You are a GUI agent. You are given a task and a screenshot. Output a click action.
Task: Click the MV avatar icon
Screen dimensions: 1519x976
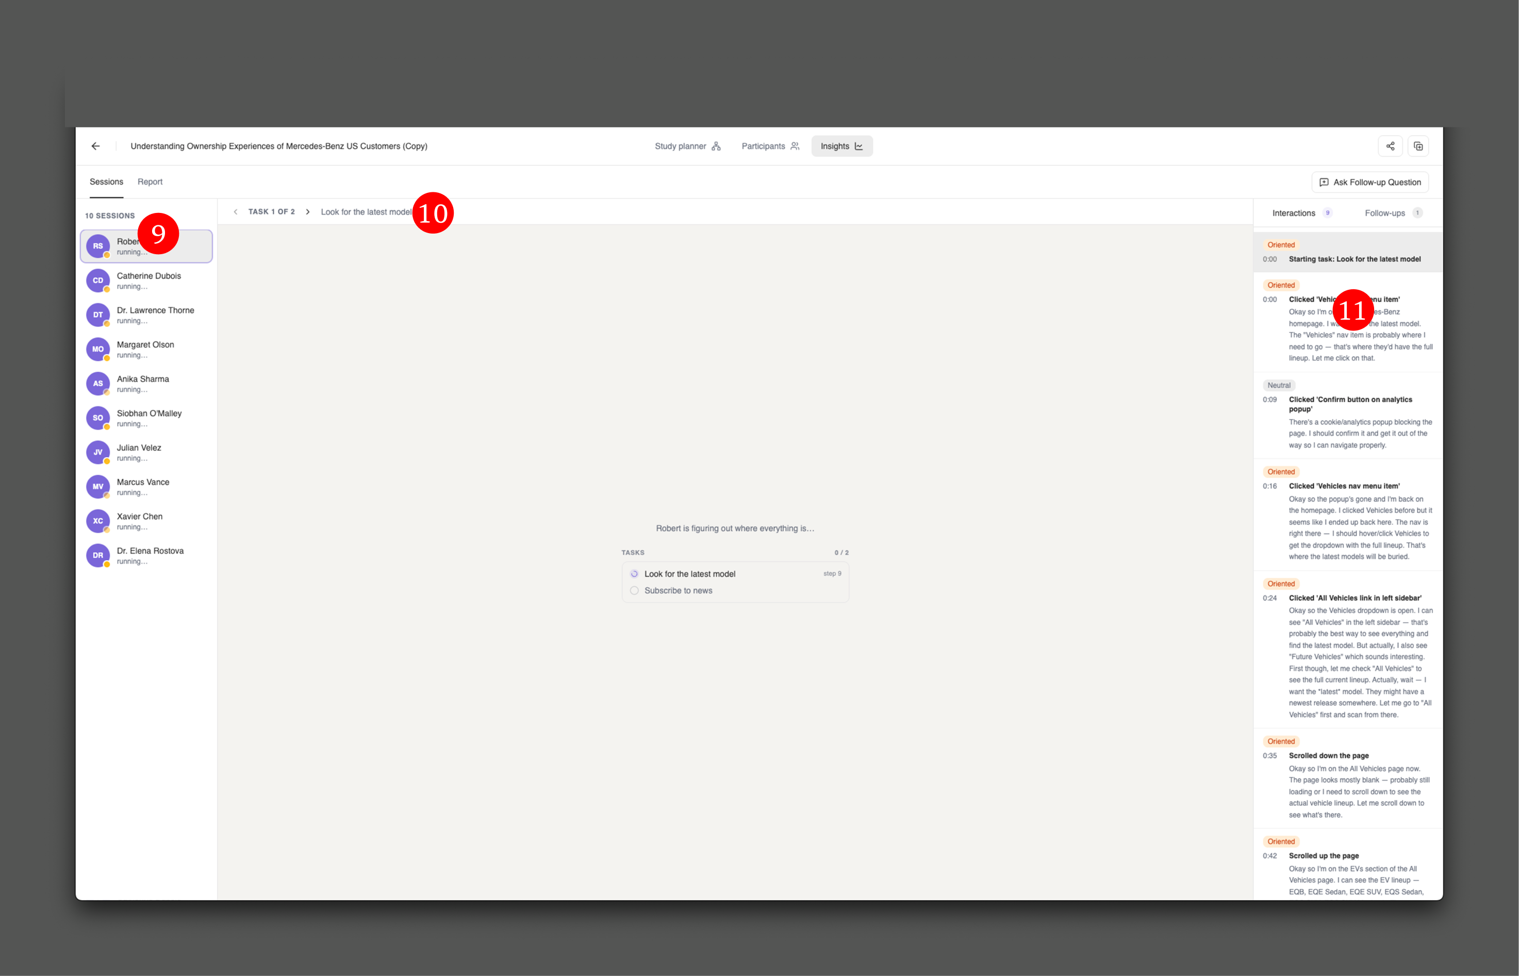click(x=98, y=486)
